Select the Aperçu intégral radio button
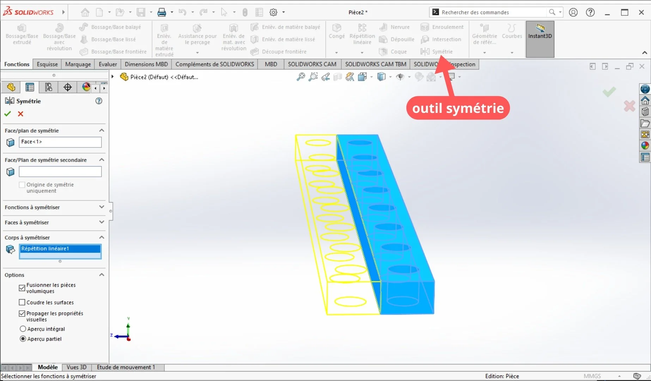Viewport: 651px width, 381px height. (23, 328)
